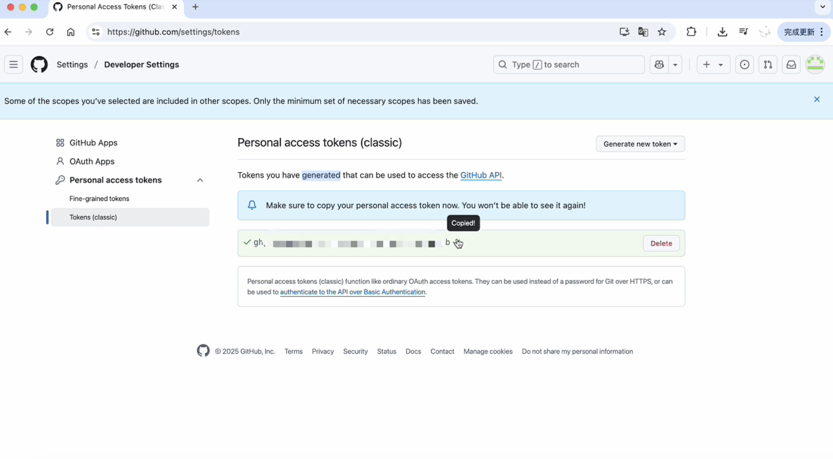Collapse the Personal access tokens section
This screenshot has height=459, width=833.
200,180
